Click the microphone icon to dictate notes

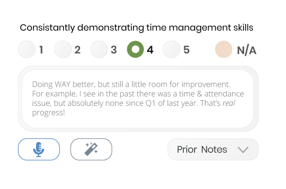39,149
